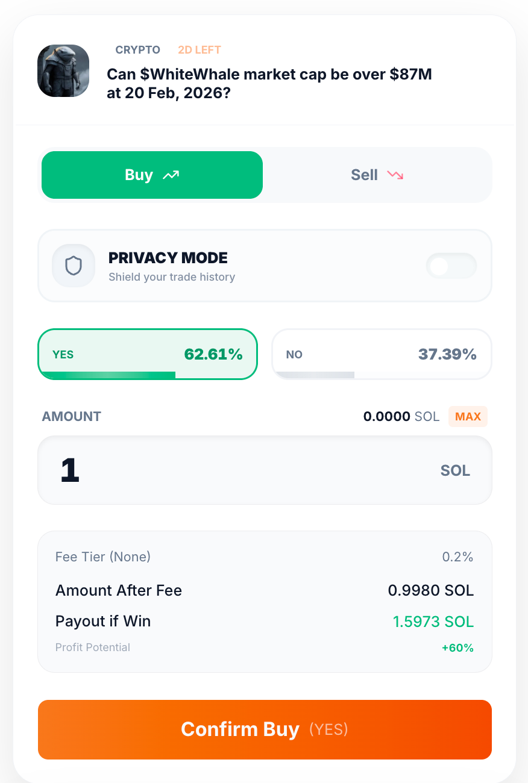Select the YES outcome at 62.61%
This screenshot has height=783, width=528.
pyautogui.click(x=148, y=354)
